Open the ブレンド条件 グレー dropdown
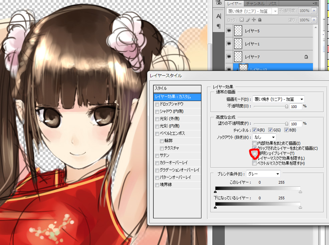 click(x=263, y=174)
